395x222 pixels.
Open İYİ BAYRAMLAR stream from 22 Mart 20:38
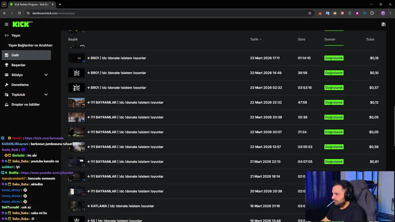125,117
